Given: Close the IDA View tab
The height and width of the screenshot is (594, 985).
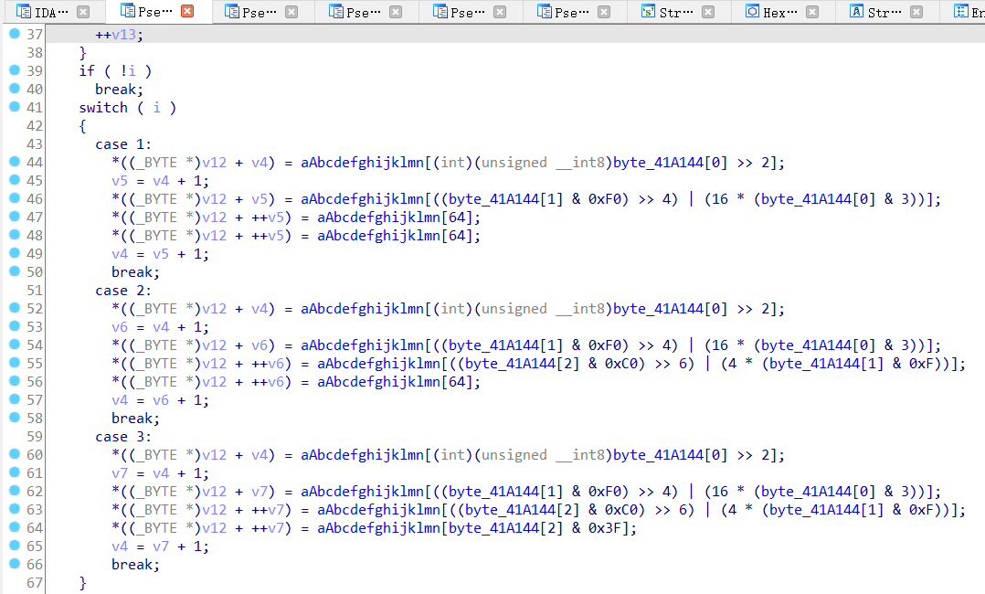Looking at the screenshot, I should point(83,12).
